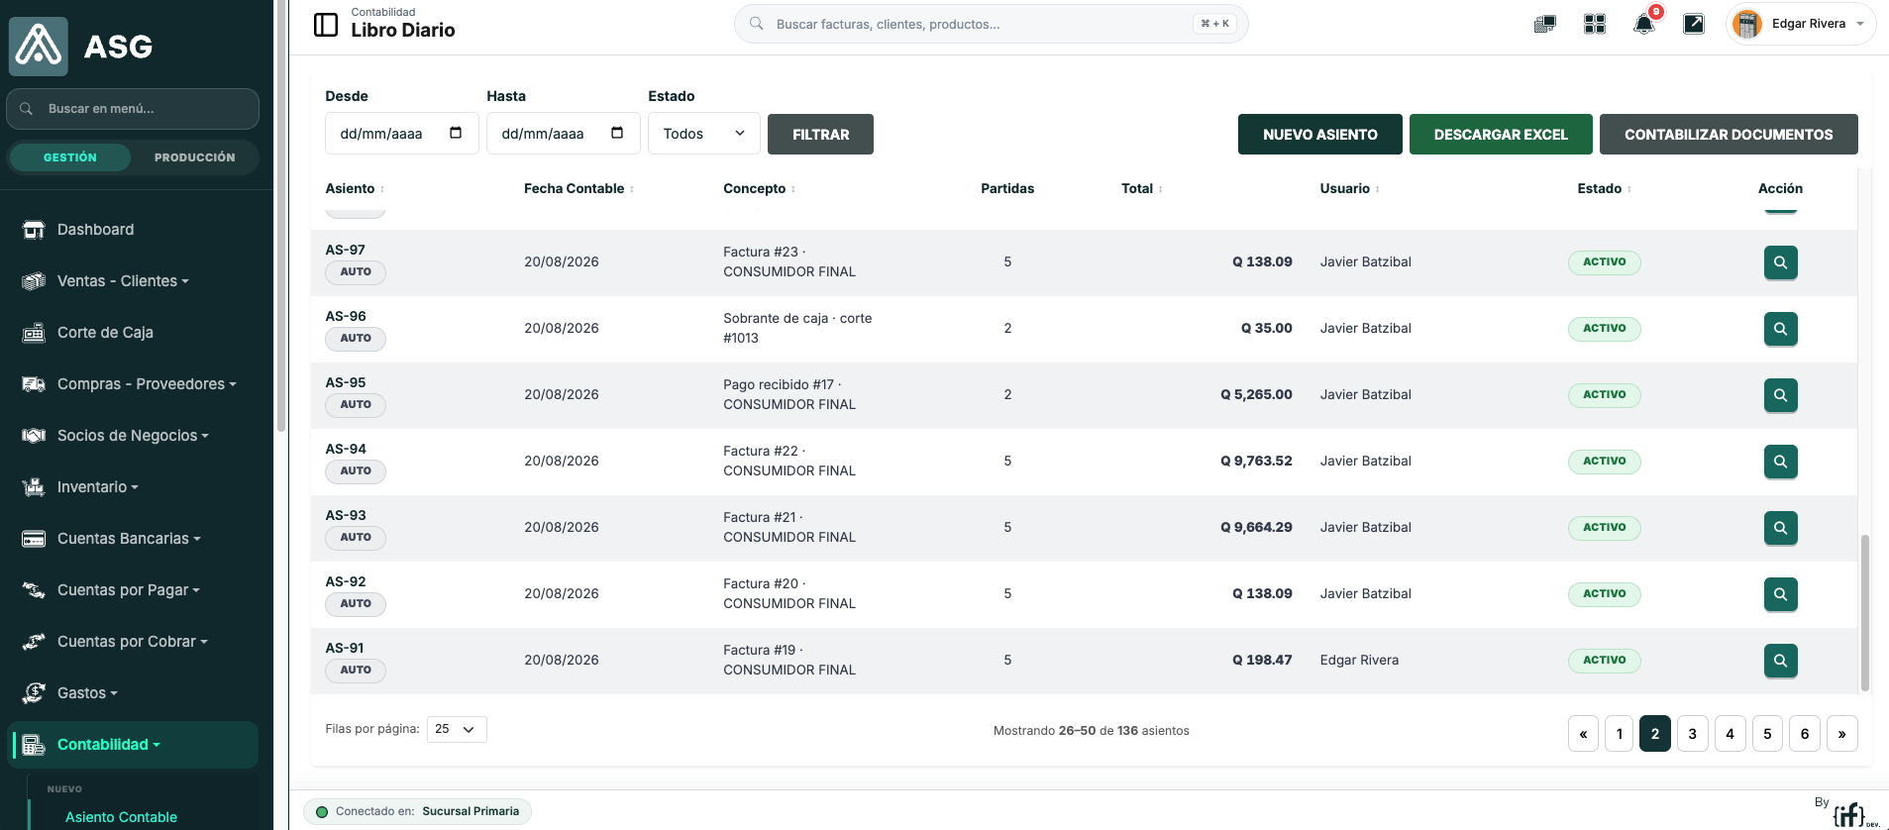
Task: Open the Desde date picker calendar icon
Action: pos(456,133)
